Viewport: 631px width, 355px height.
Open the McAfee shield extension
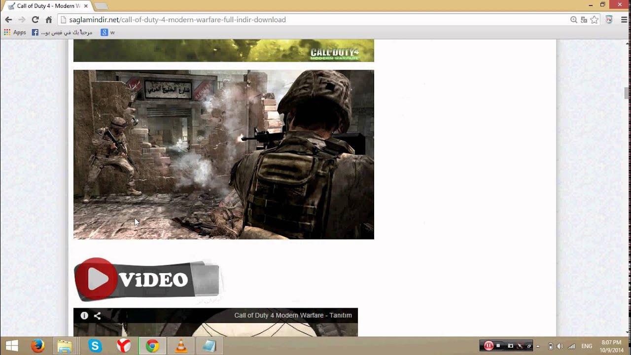tap(609, 20)
